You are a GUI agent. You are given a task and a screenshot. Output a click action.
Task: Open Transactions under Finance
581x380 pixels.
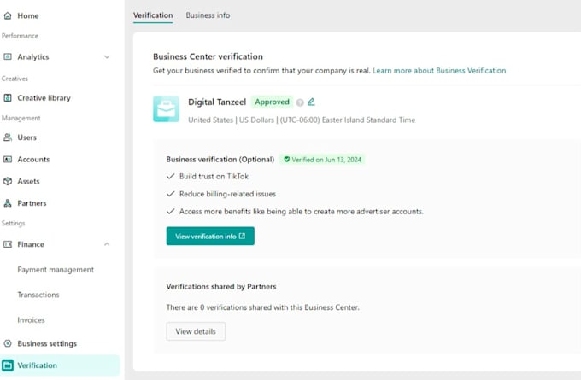pyautogui.click(x=38, y=295)
